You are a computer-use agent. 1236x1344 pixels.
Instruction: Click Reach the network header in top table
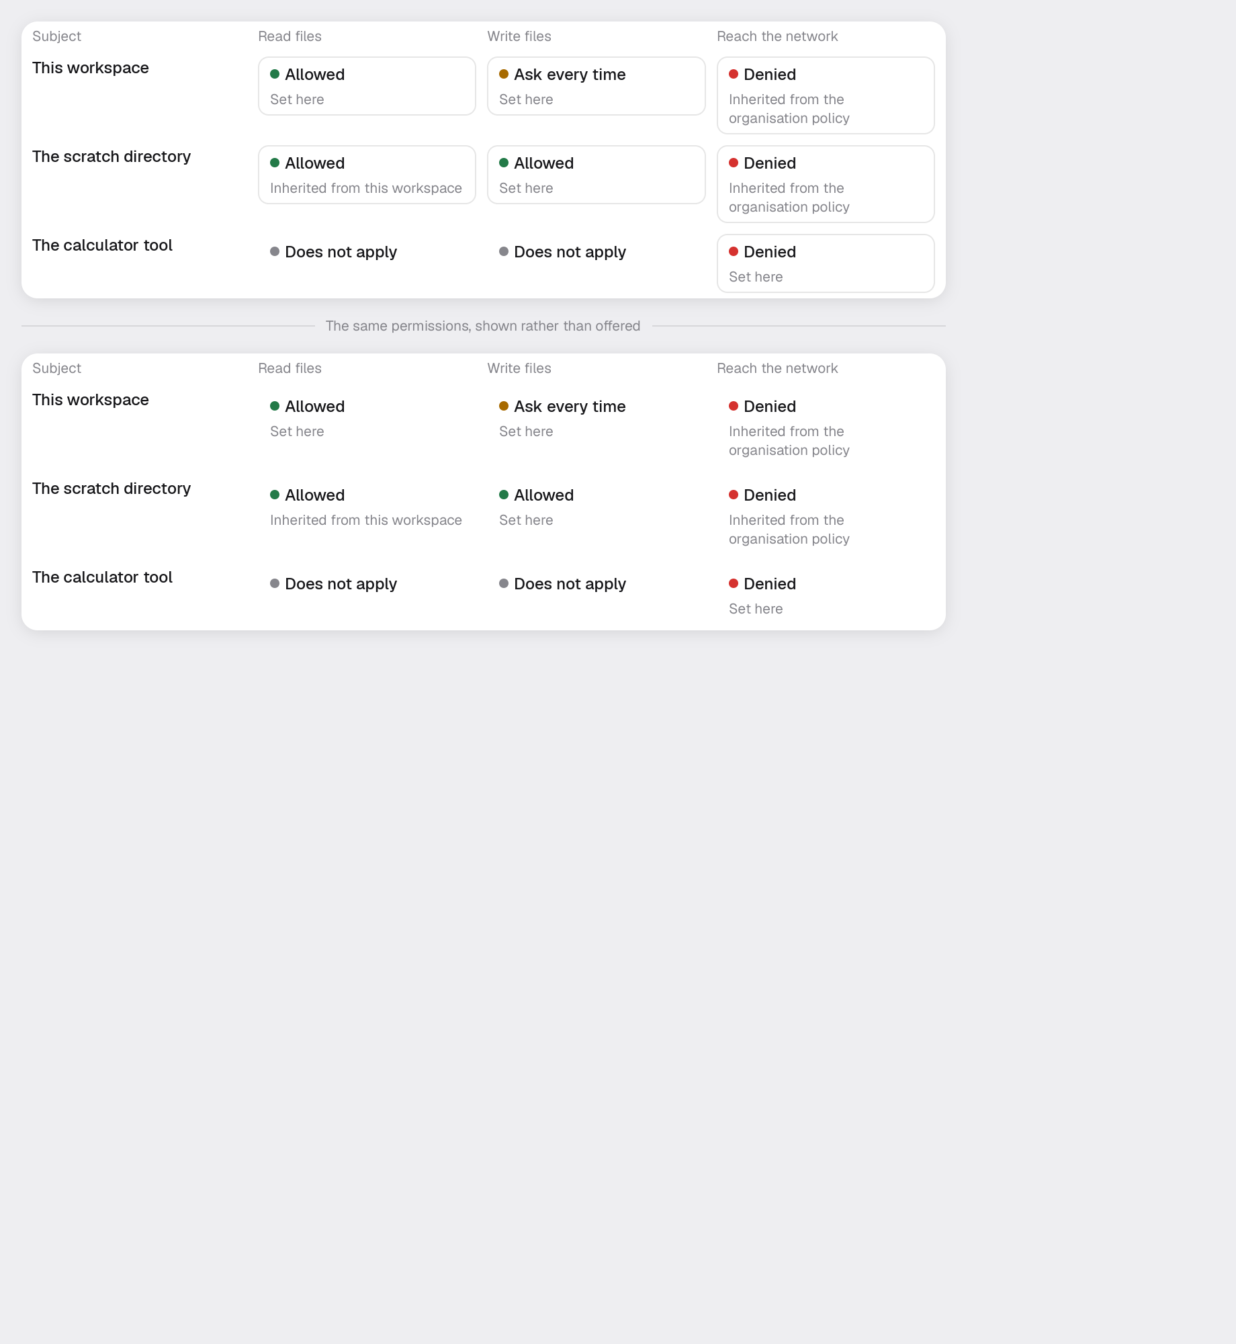[x=777, y=36]
